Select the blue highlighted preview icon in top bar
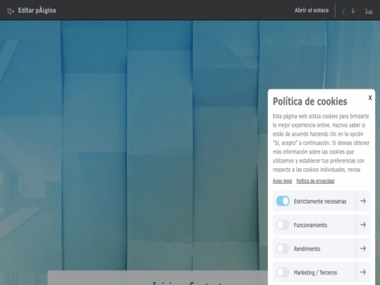The image size is (380, 285). (344, 11)
